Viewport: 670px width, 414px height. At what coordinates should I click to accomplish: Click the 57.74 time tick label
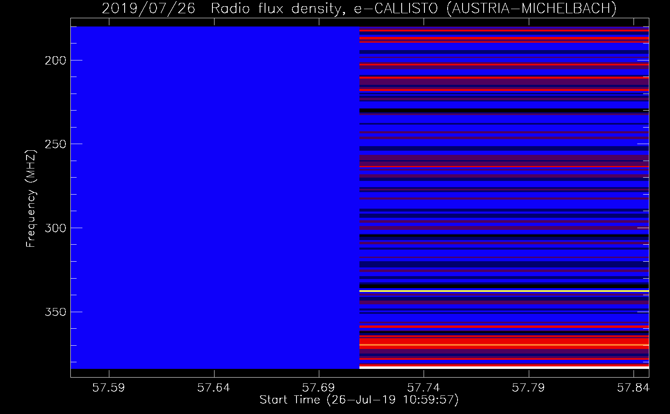(424, 388)
